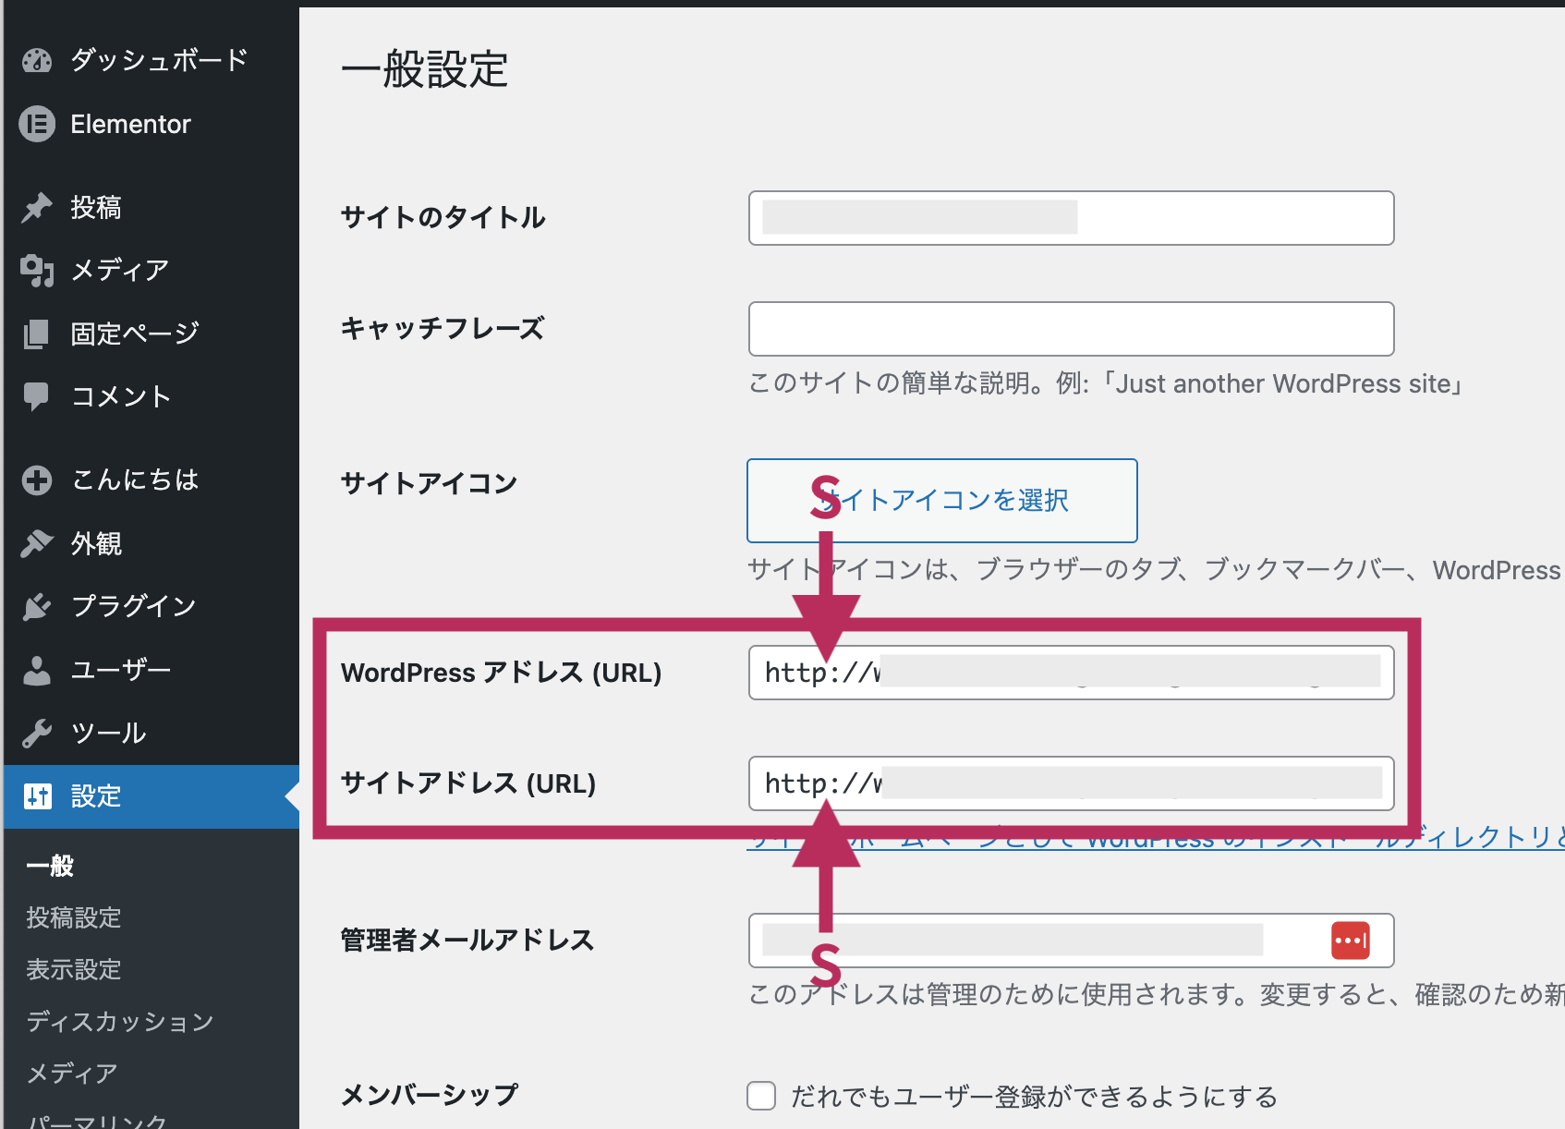Screen dimensions: 1565x1129
Task: Open メディア library icon
Action: tap(36, 269)
